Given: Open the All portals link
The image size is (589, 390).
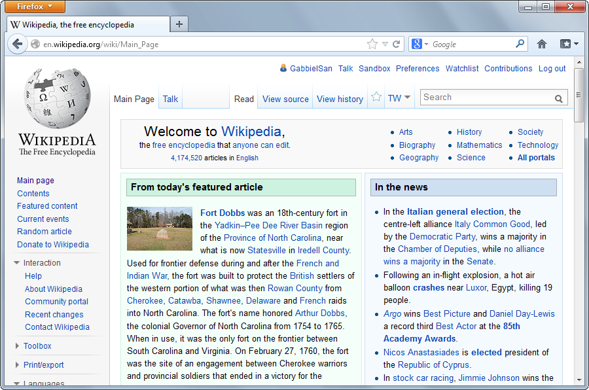Looking at the screenshot, I should (536, 158).
